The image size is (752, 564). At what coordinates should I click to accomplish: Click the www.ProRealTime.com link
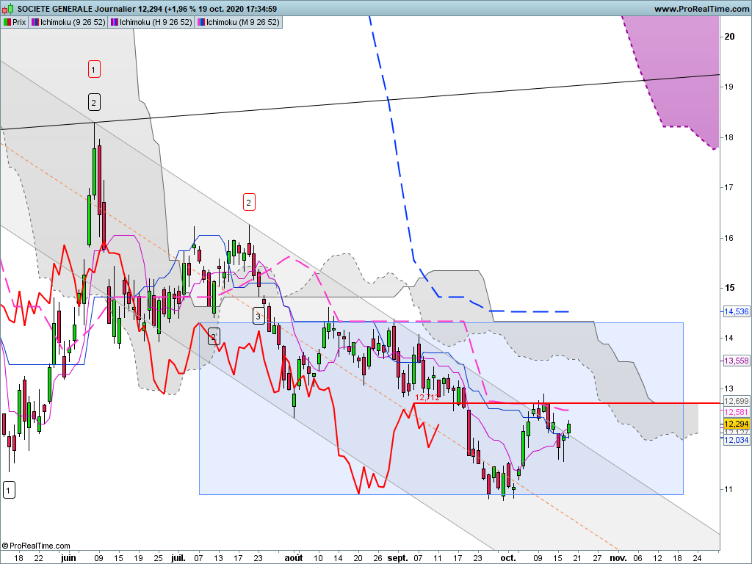pyautogui.click(x=701, y=9)
